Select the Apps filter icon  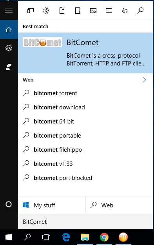(x=31, y=11)
